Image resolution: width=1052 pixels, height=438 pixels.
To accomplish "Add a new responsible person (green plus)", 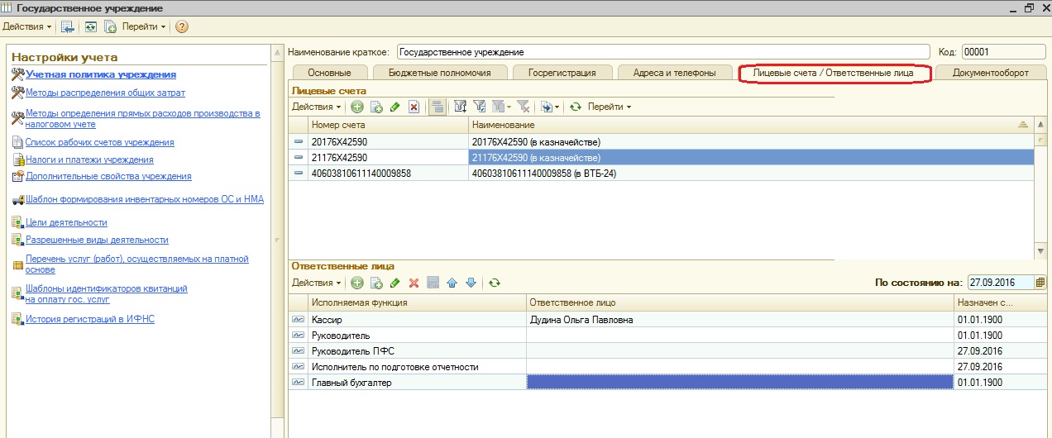I will (x=357, y=283).
